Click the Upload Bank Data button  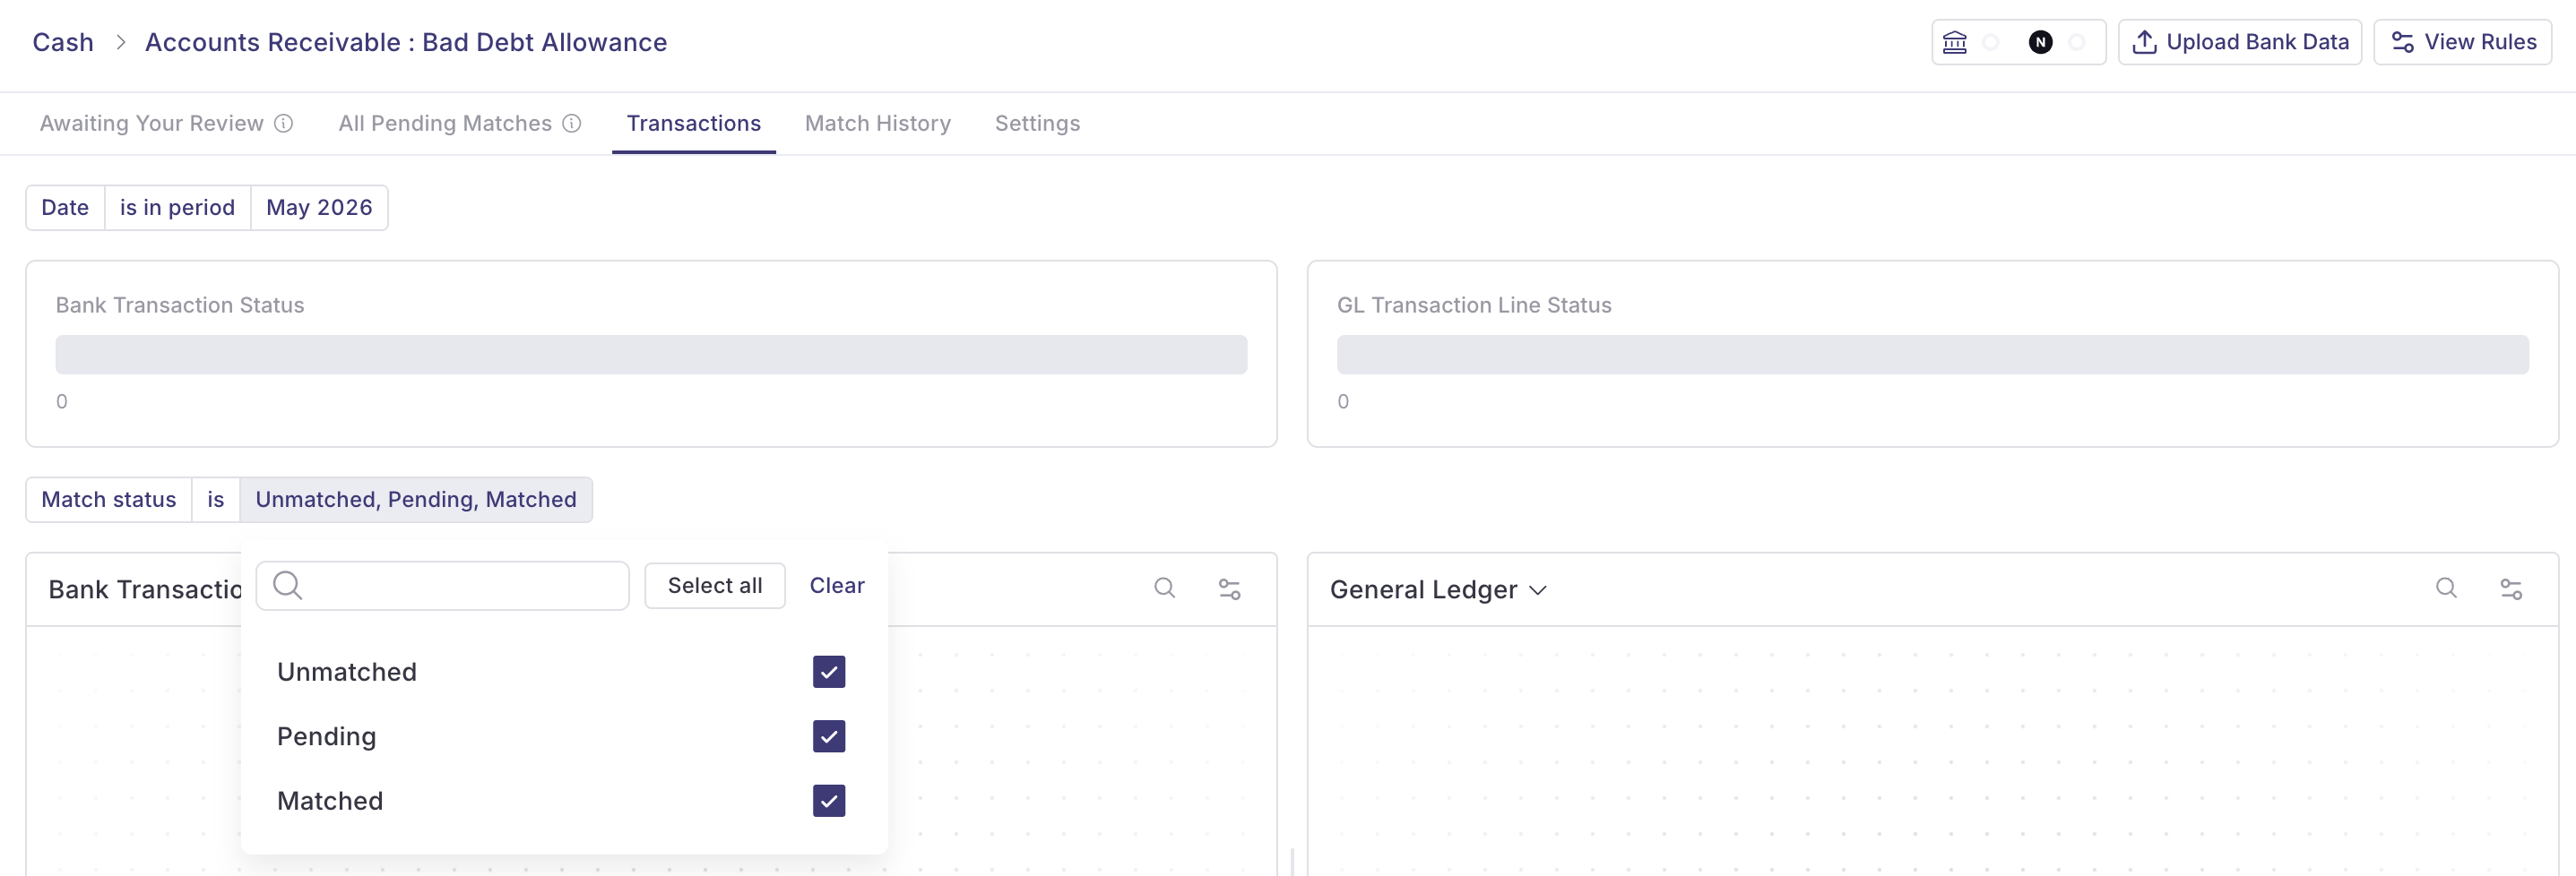(2239, 42)
